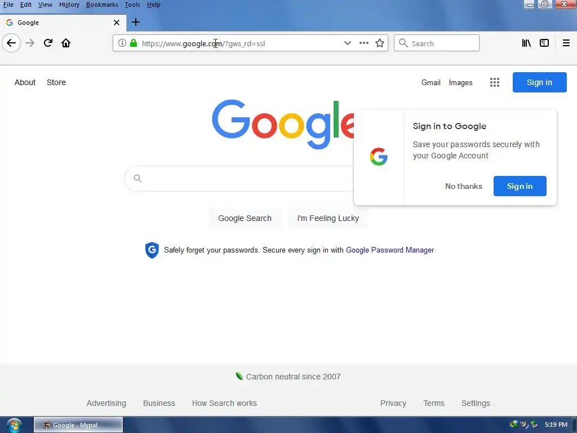Open the home page via house icon
The width and height of the screenshot is (577, 433).
[x=66, y=43]
